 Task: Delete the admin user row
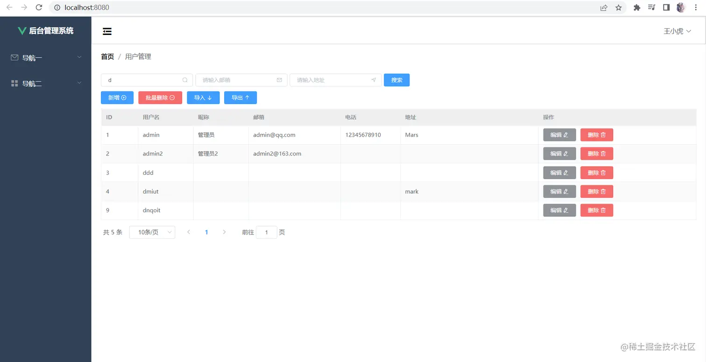(597, 135)
